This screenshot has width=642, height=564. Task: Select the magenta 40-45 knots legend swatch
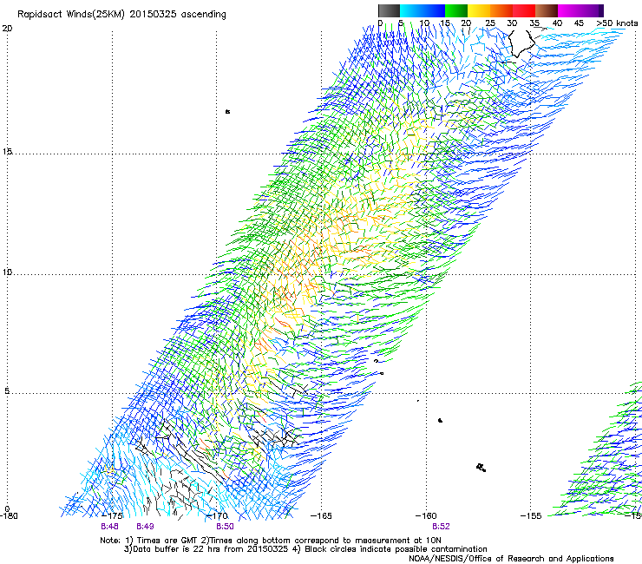569,10
